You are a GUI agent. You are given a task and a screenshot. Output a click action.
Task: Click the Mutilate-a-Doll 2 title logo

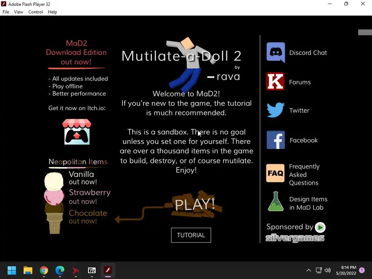tap(182, 56)
